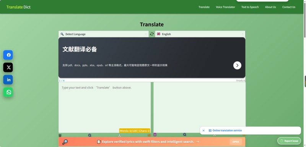Dismiss the Online translation service popup
306x147 pixels.
click(203, 131)
